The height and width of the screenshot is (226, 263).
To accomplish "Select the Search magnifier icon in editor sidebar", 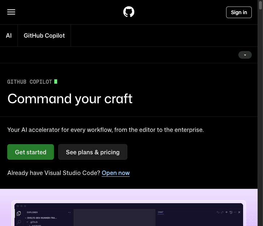I will [19, 222].
